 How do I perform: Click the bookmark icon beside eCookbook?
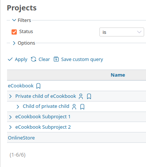[x=38, y=86]
